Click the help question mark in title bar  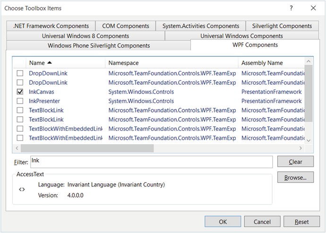[292, 8]
